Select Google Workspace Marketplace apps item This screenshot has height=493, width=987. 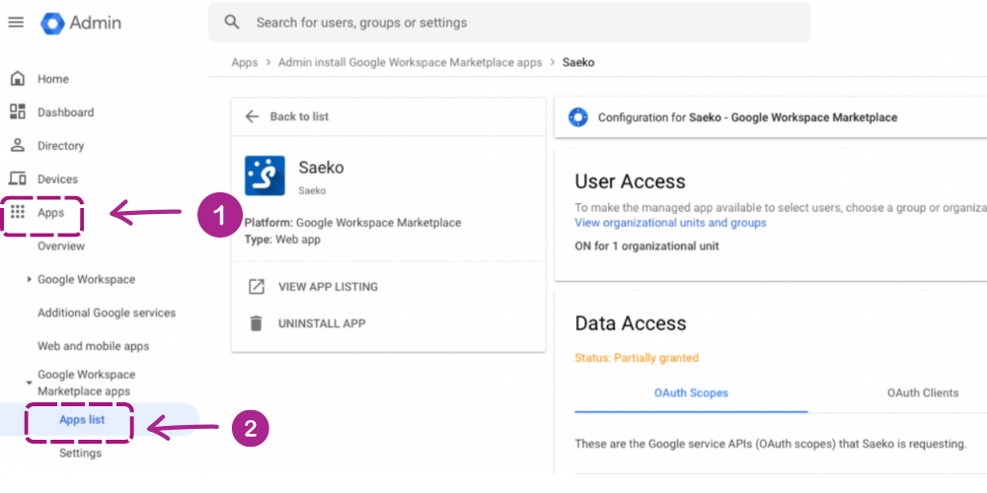pyautogui.click(x=86, y=383)
